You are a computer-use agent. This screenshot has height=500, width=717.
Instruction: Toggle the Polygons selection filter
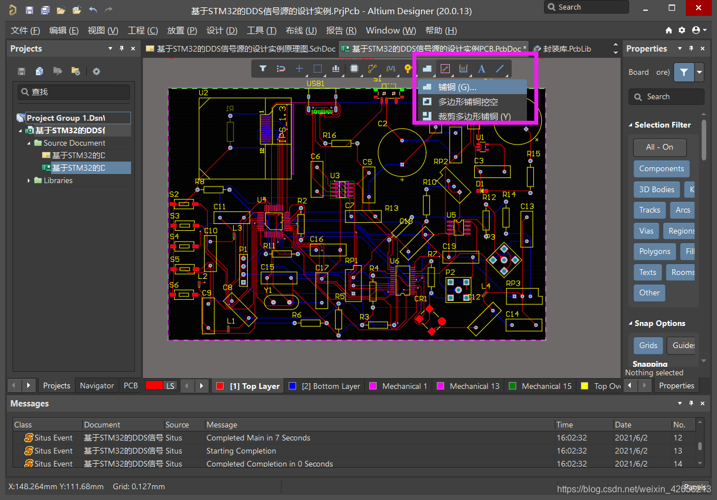tap(655, 251)
